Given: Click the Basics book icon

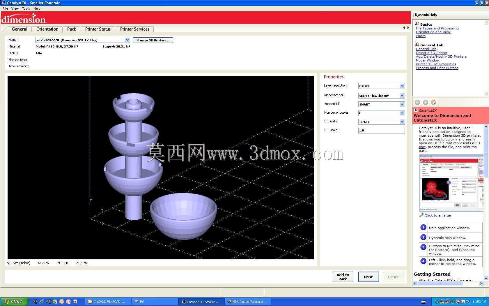Looking at the screenshot, I should click(x=417, y=24).
